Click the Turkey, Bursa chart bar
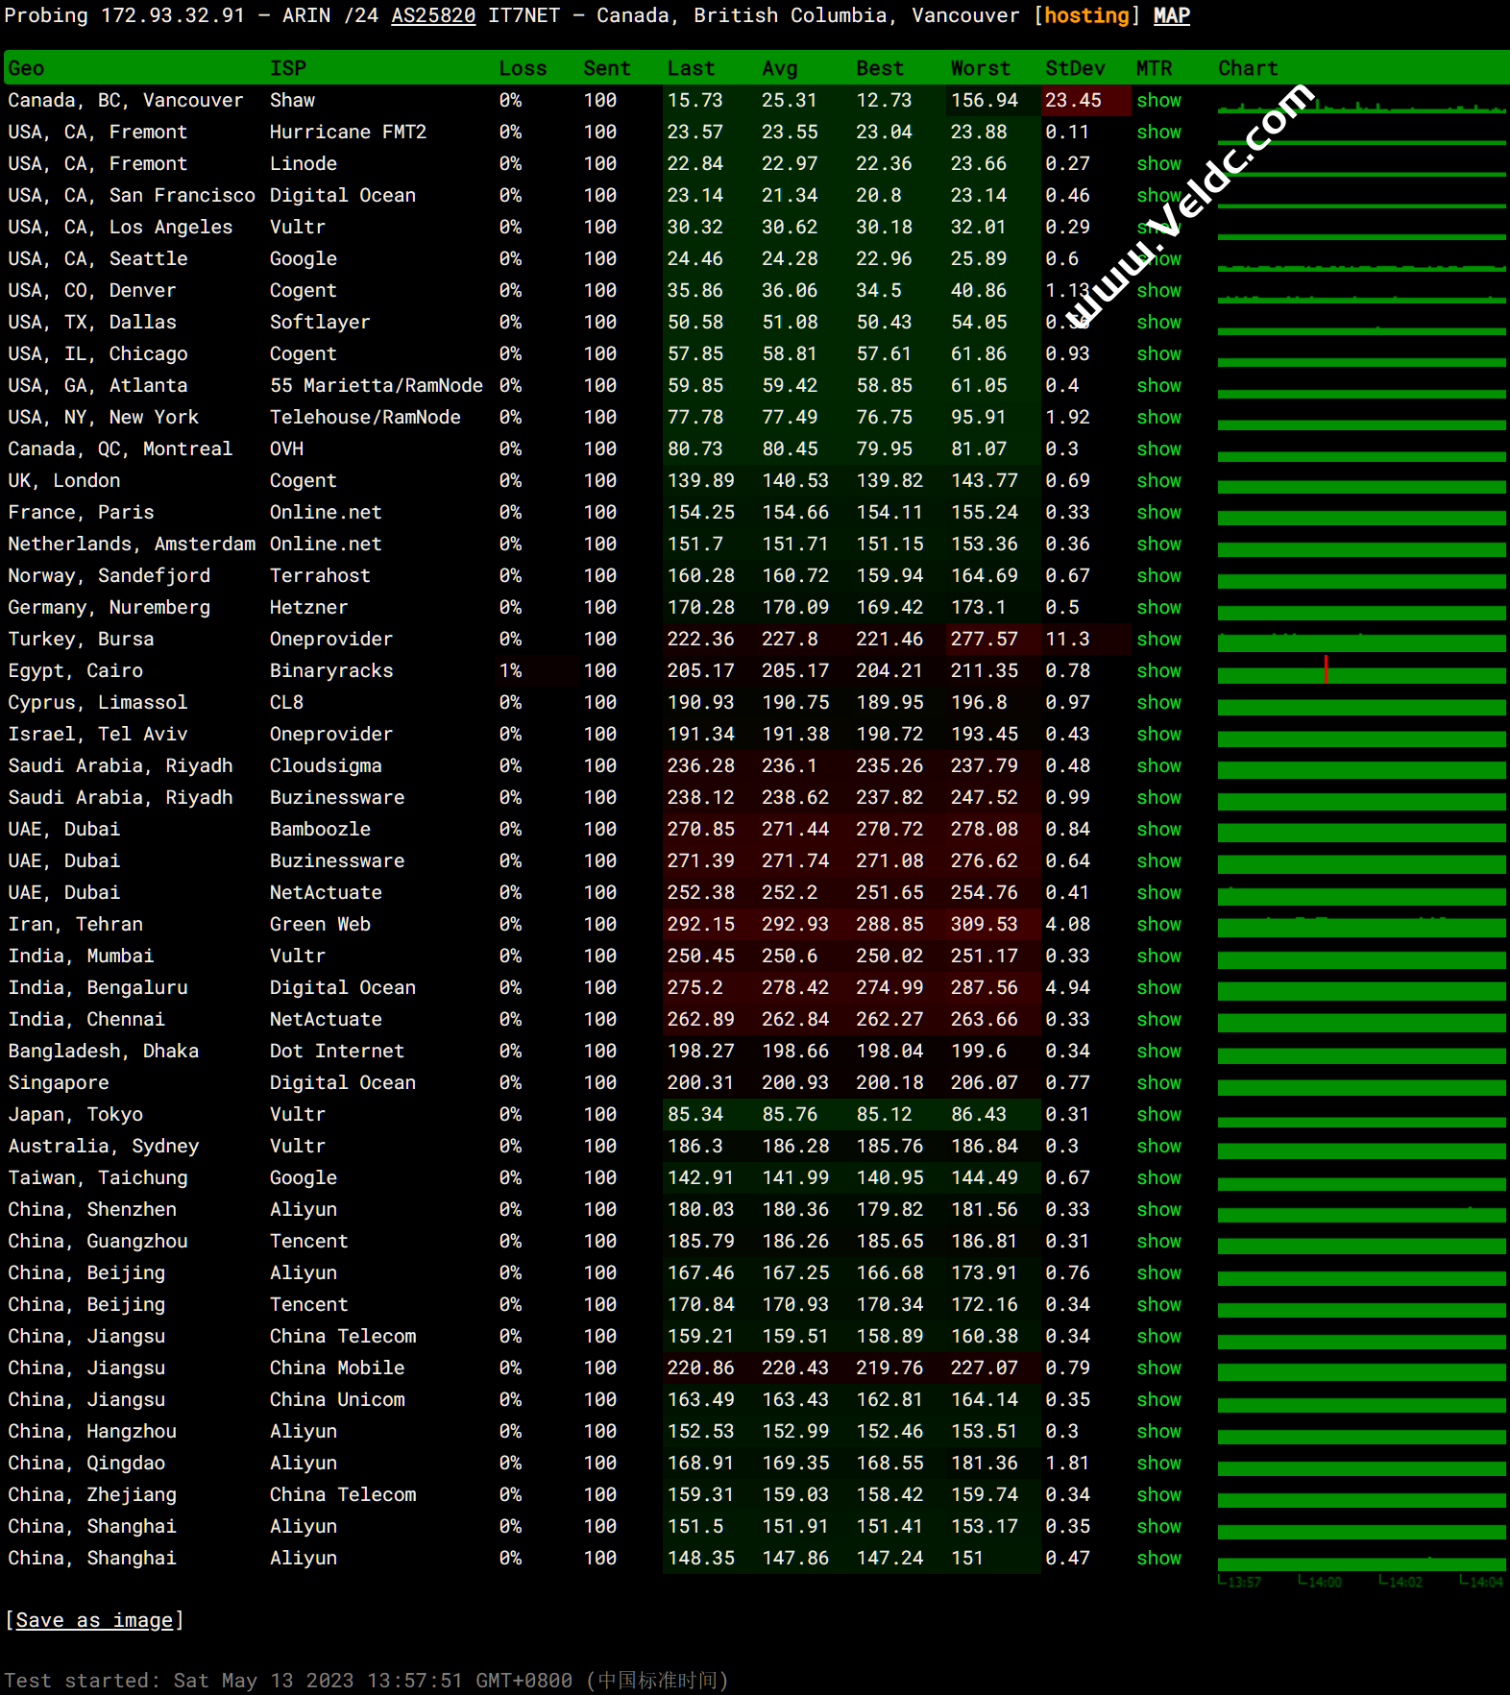1510x1695 pixels. click(1361, 642)
